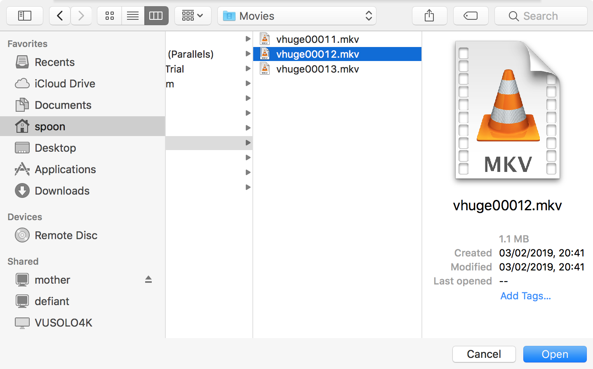Image resolution: width=593 pixels, height=369 pixels.
Task: Click the VUSOLO4K display icon
Action: pyautogui.click(x=22, y=323)
